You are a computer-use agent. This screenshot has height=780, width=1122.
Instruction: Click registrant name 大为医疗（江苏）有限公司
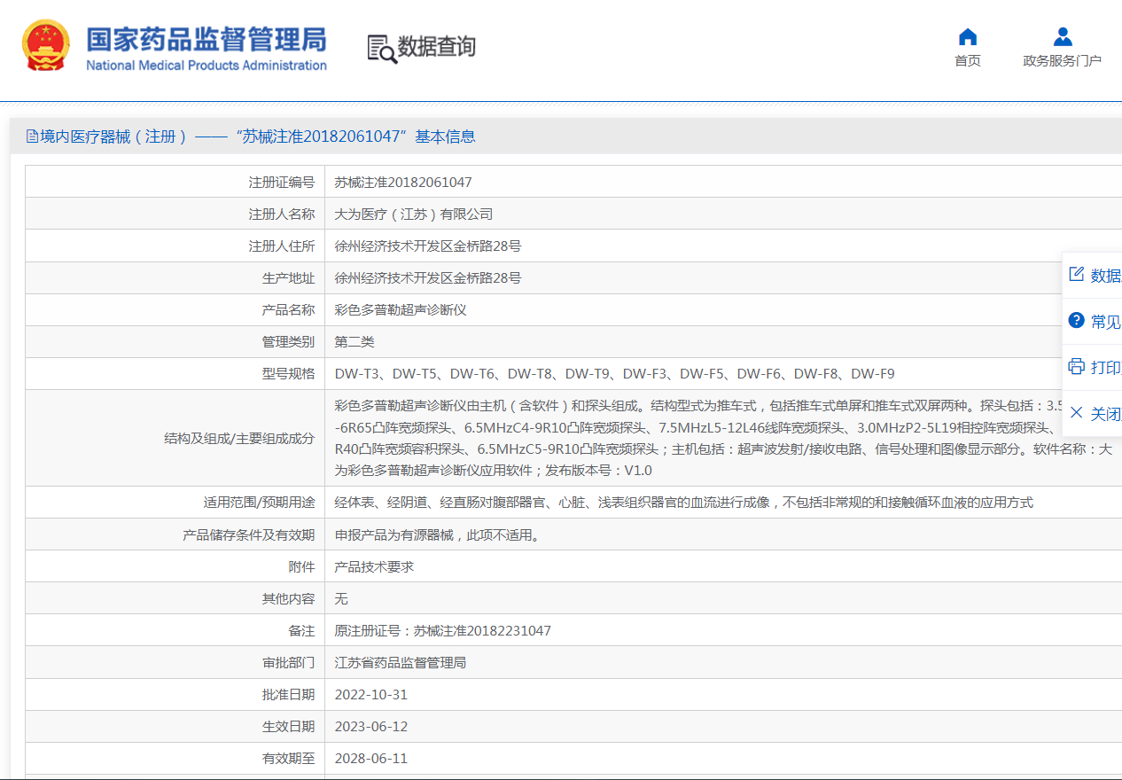coord(414,214)
